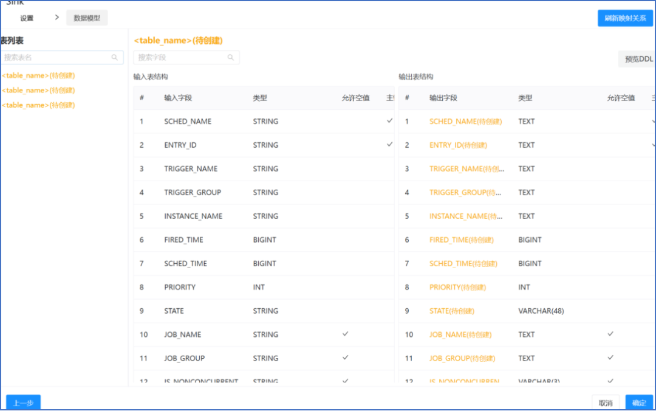Toggle allow-null checkmark for JOB_GROUP output row
Image resolution: width=656 pixels, height=411 pixels.
click(x=610, y=357)
